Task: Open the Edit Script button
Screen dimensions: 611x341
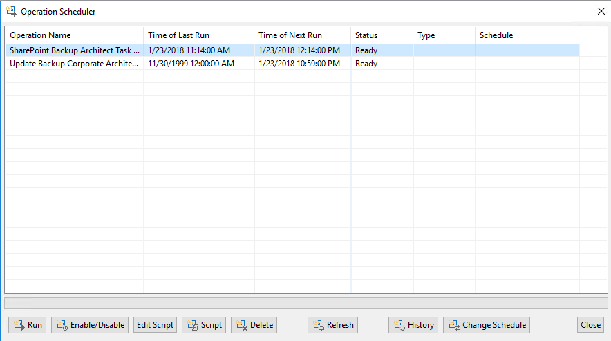Action: coord(155,325)
